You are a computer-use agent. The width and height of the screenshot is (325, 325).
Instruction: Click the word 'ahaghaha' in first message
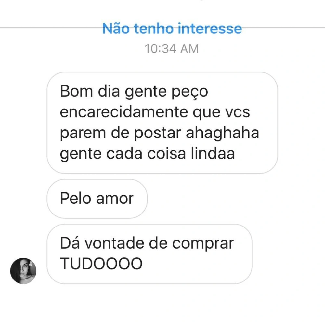(222, 133)
